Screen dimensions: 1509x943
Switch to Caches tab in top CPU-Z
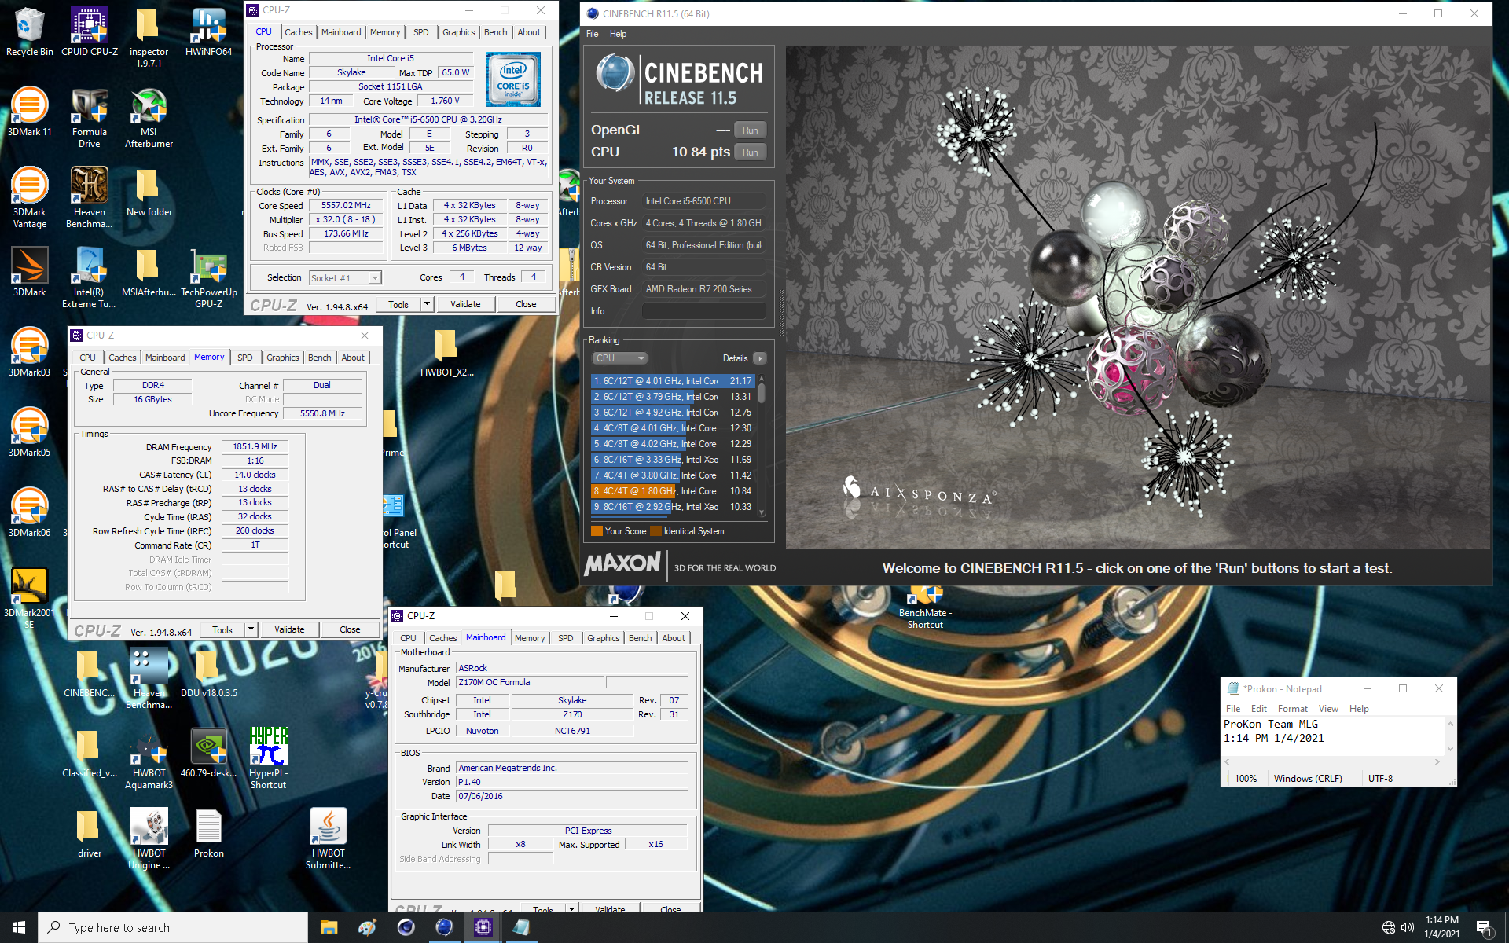coord(299,32)
